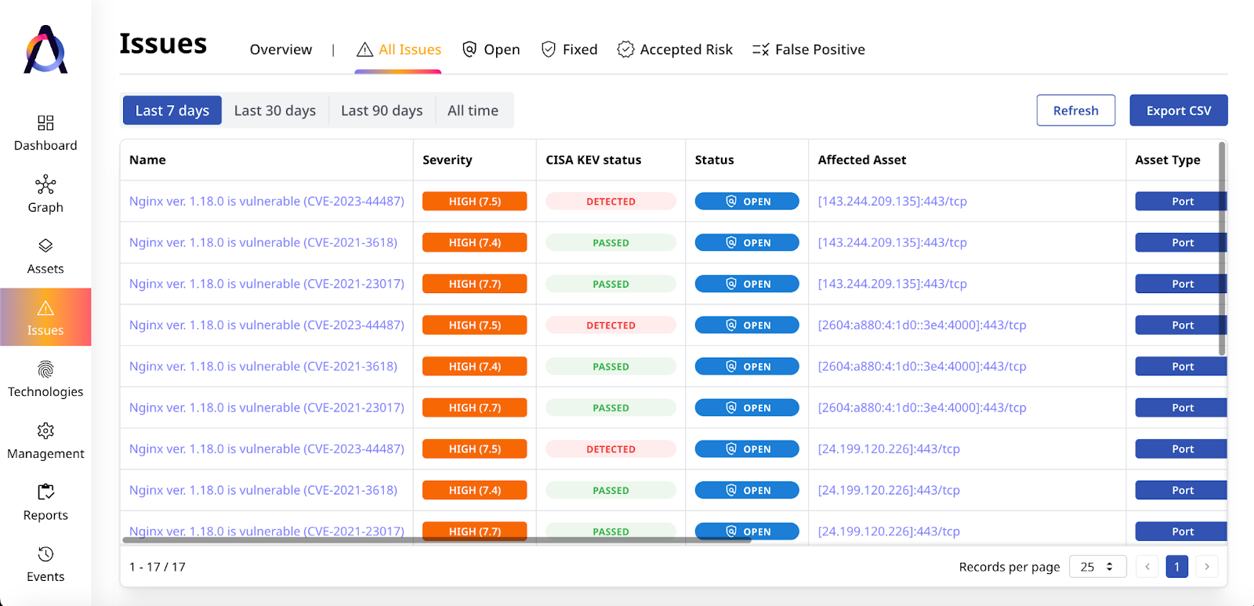Click the False Positive list-x icon
The height and width of the screenshot is (606, 1254).
[760, 49]
